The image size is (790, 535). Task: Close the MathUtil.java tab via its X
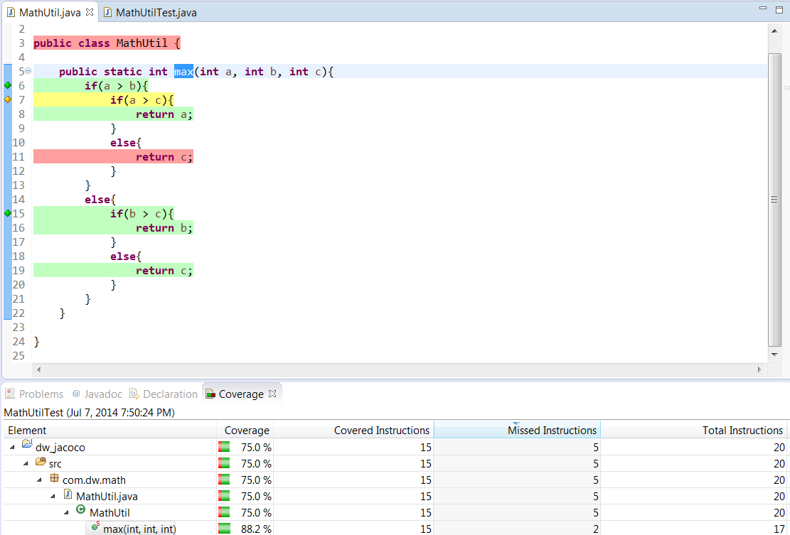click(x=90, y=12)
